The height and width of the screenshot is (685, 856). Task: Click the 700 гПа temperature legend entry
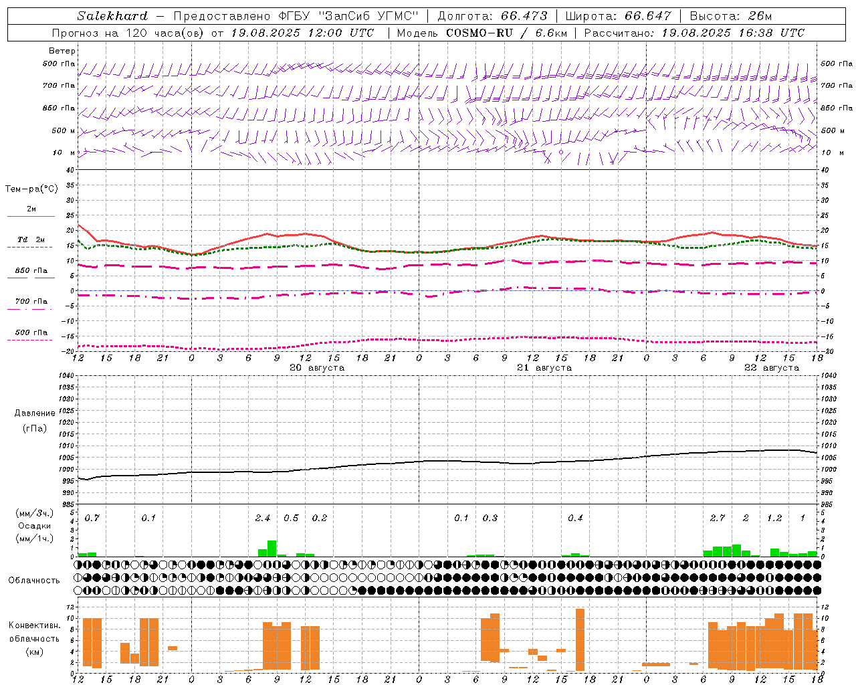[x=31, y=302]
